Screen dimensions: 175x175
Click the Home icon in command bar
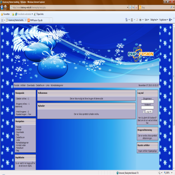126,20
